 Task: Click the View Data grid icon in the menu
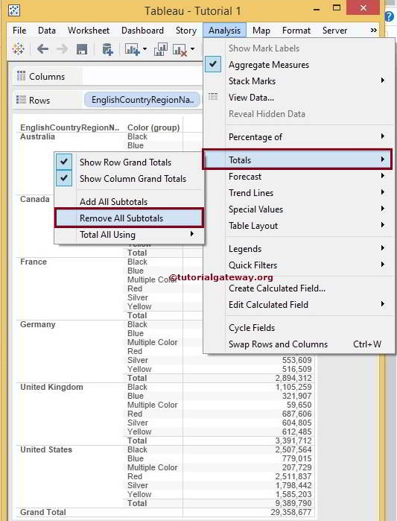(213, 97)
